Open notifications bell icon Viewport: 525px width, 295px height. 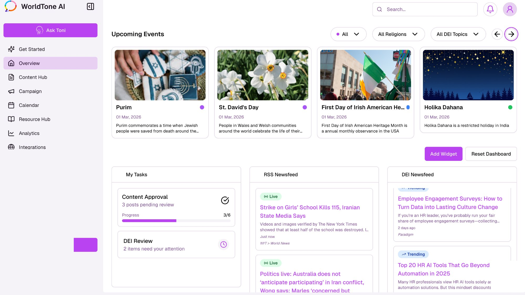click(x=490, y=9)
